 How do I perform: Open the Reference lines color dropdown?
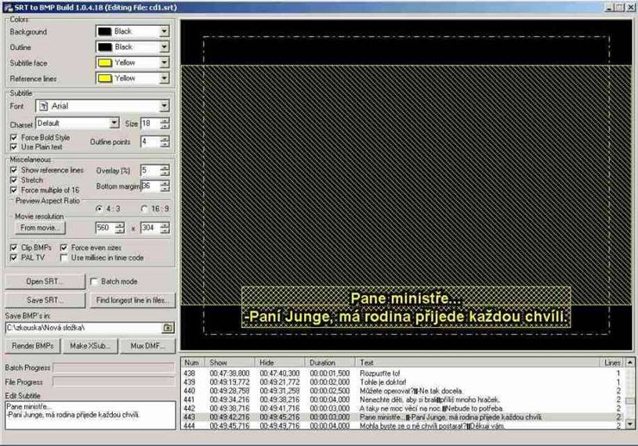pos(164,78)
